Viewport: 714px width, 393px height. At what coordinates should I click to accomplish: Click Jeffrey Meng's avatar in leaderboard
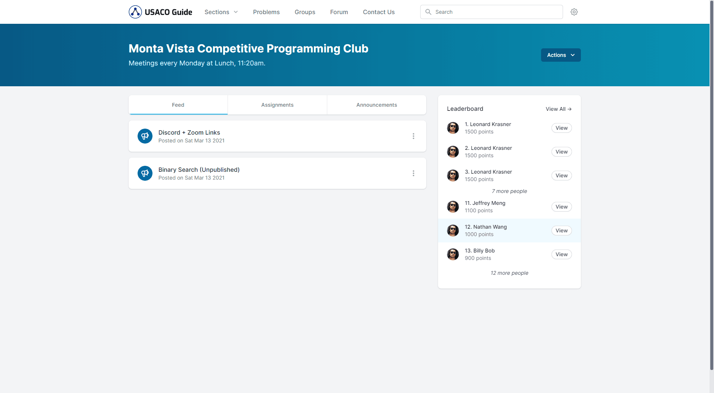click(x=453, y=207)
